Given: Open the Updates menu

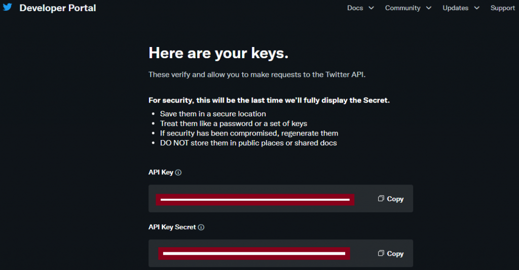Looking at the screenshot, I should coord(456,8).
